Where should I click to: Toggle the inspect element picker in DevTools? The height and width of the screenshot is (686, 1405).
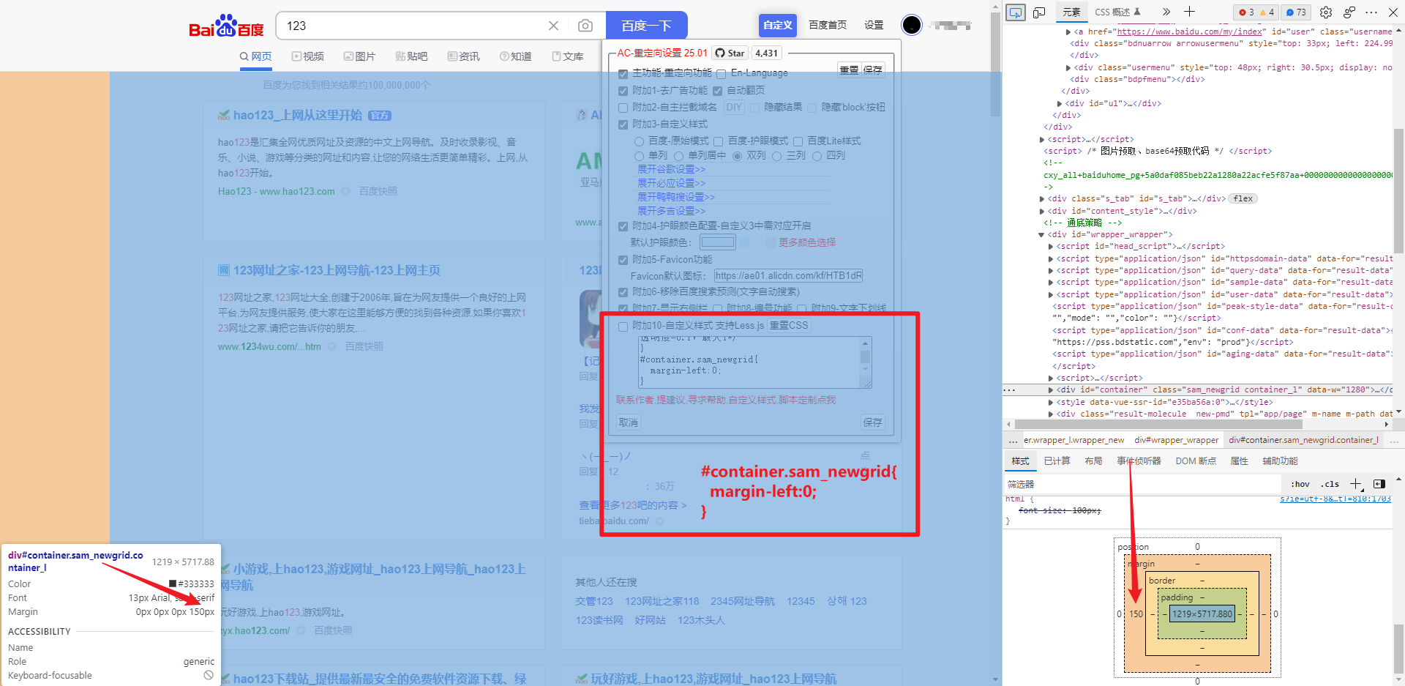point(1016,12)
